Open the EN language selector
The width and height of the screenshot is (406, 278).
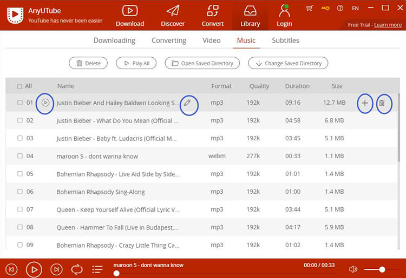click(355, 8)
